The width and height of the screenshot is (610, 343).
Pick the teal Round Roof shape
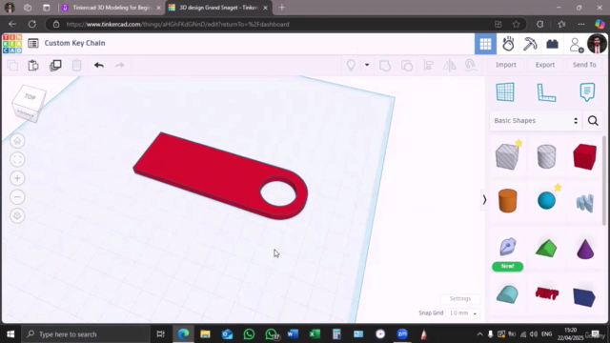point(507,294)
